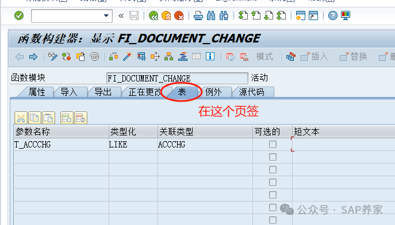Click the Display Object List hierarchy icon
The image size is (395, 225).
tap(168, 57)
